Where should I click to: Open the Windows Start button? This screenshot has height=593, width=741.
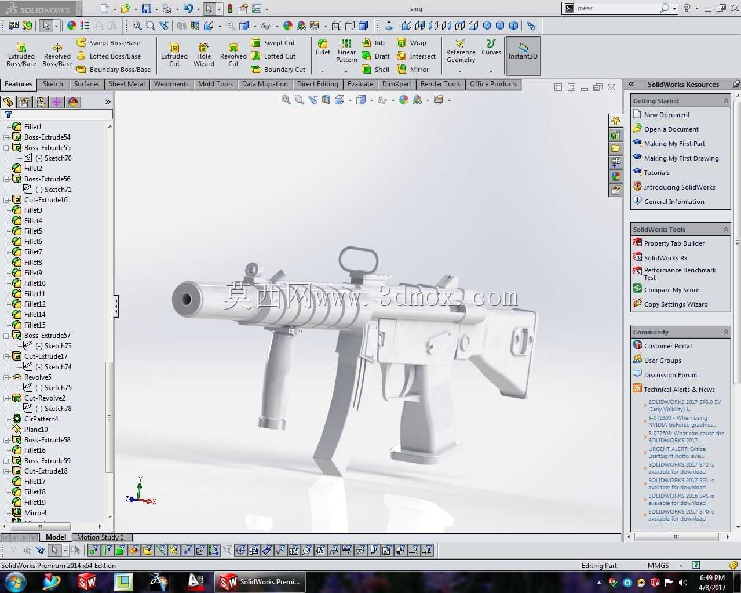tap(15, 581)
